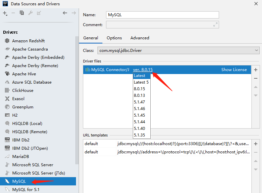
Task: Open the Class dropdown com.mysql.jdbc.Driver
Action: click(x=178, y=51)
